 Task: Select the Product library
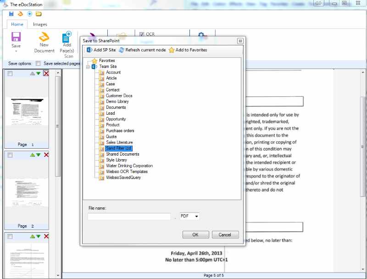(112, 125)
